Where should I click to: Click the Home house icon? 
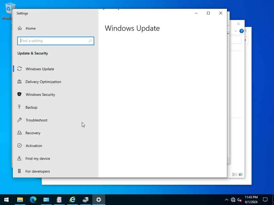[20, 28]
